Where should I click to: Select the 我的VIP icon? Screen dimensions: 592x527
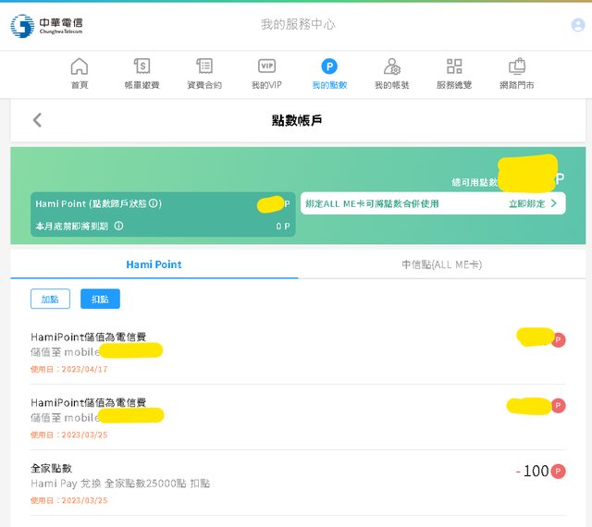[266, 74]
